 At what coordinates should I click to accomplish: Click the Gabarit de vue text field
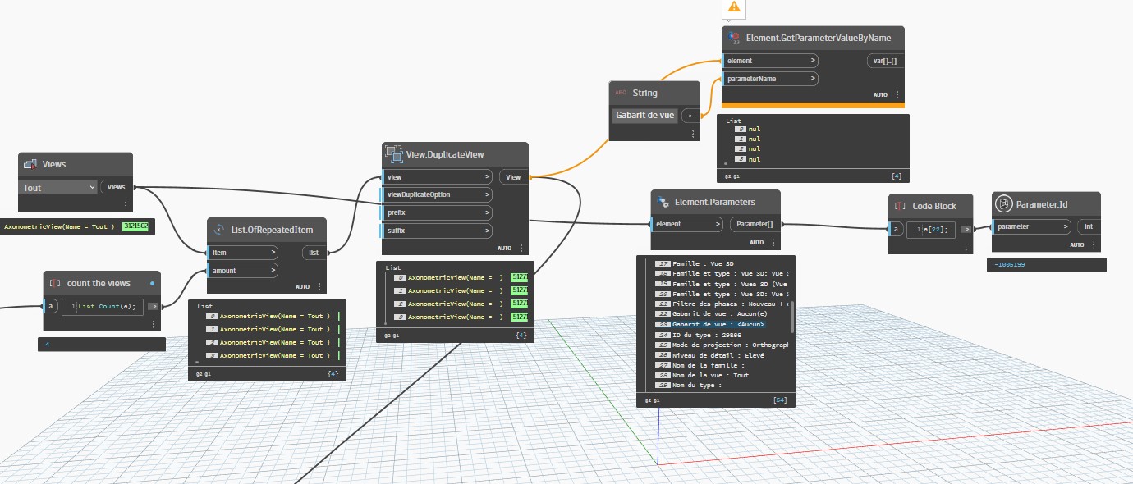click(x=645, y=116)
